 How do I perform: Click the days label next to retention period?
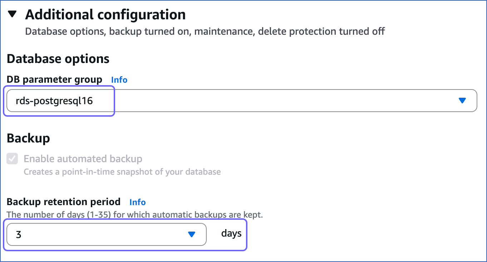(231, 234)
